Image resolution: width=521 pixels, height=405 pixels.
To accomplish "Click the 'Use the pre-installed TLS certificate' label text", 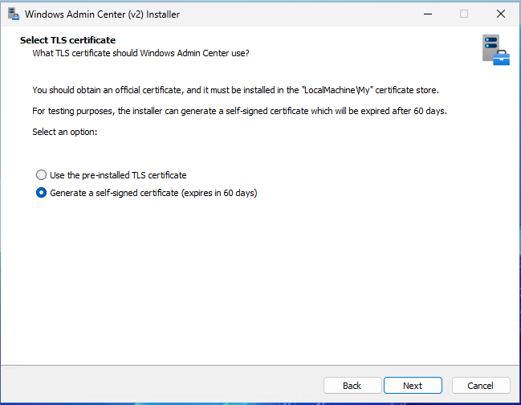I will (118, 174).
